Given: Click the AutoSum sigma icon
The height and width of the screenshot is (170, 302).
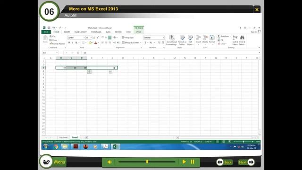Looking at the screenshot, I should click(219, 36).
